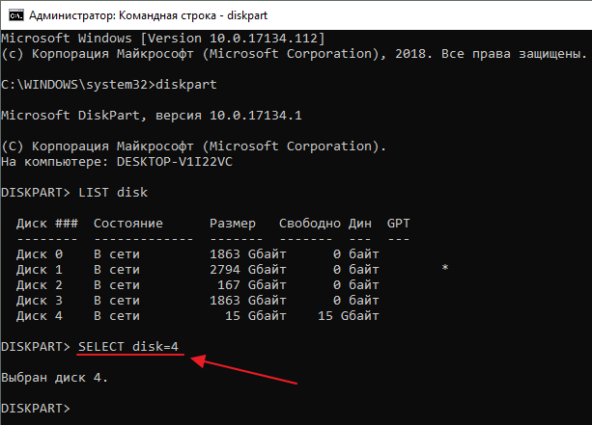
Task: Click the 'Состояние' column header
Action: 128,224
